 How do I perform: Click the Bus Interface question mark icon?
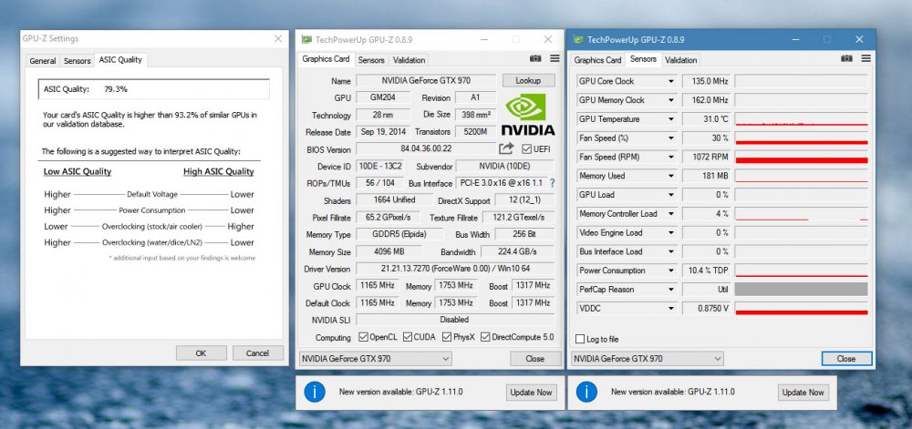click(x=552, y=183)
